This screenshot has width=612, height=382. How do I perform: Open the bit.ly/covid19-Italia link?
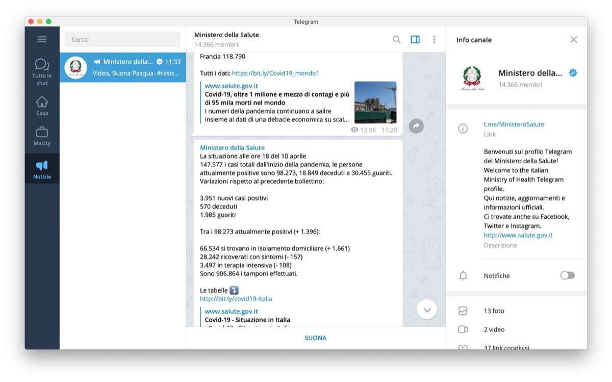click(236, 299)
